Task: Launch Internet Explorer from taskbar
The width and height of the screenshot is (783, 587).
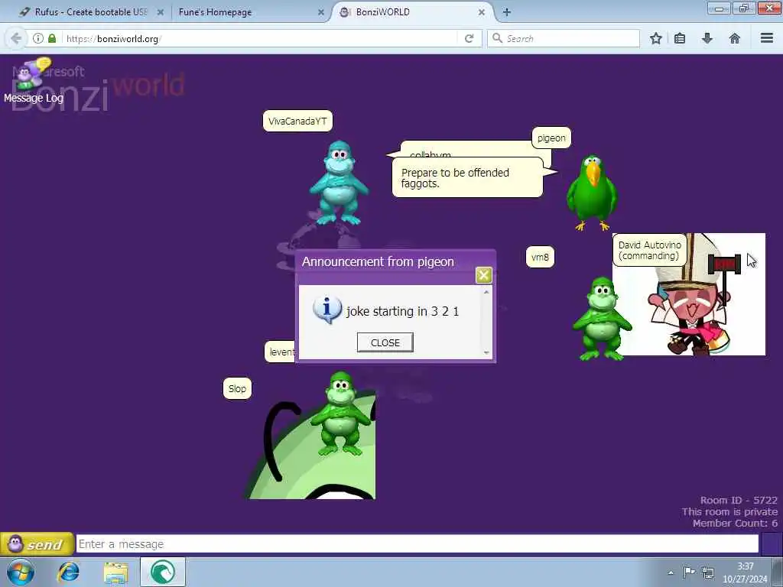Action: coord(68,572)
